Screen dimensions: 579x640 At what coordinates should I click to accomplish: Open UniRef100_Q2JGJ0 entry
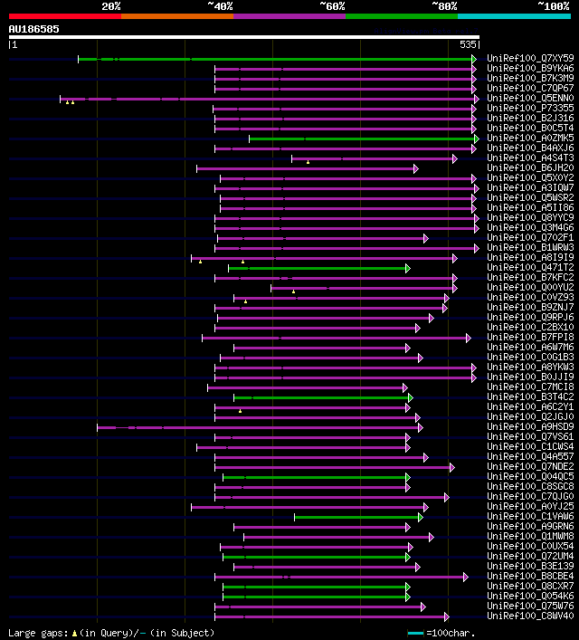coord(530,416)
